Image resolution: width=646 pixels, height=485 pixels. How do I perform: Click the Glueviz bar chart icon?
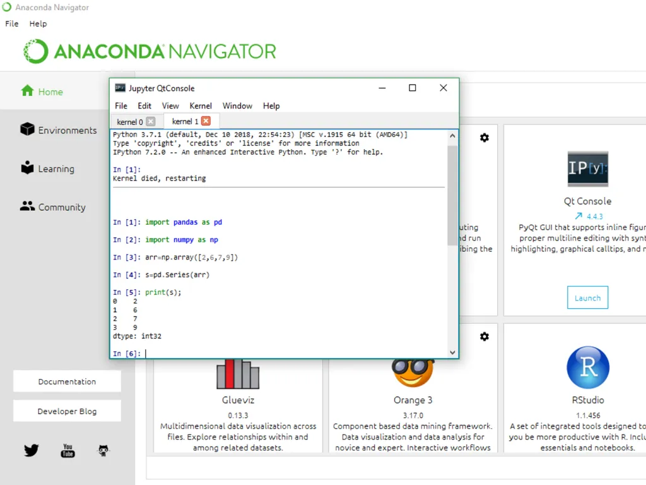point(238,374)
